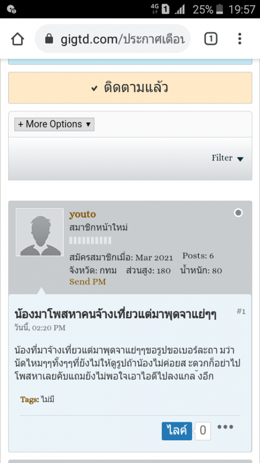260x463 pixels.
Task: Tap the mobile signal strength icon
Action: click(x=180, y=9)
